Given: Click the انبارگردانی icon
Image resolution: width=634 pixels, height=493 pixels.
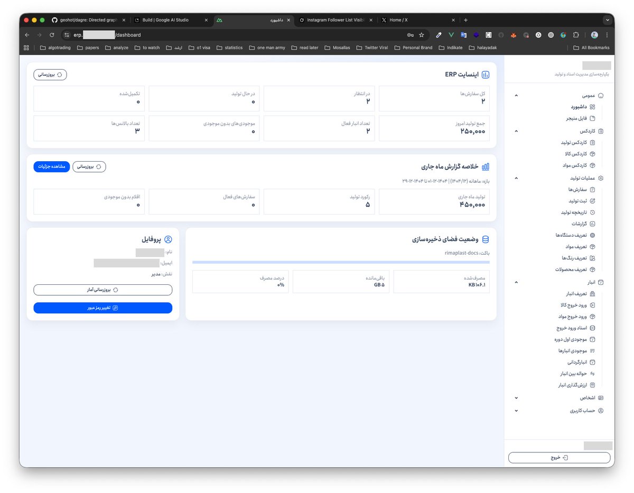Looking at the screenshot, I should click(x=592, y=362).
